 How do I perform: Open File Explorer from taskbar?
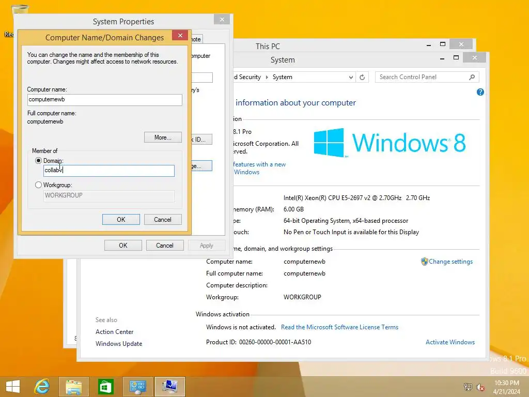pos(74,387)
